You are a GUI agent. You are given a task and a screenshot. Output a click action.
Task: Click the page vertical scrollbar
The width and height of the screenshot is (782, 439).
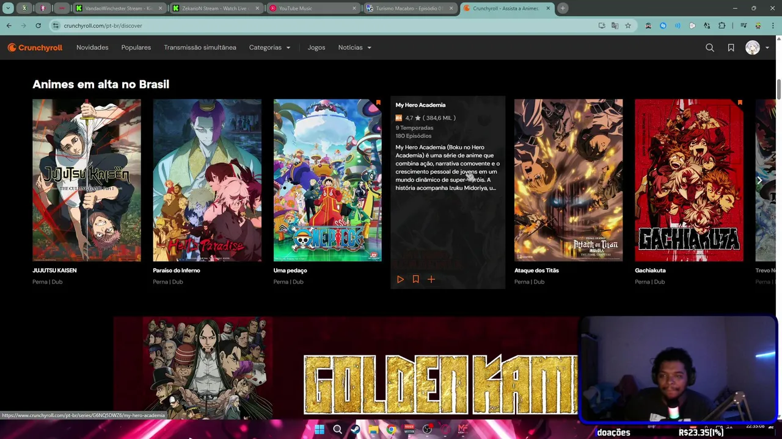pos(779,88)
